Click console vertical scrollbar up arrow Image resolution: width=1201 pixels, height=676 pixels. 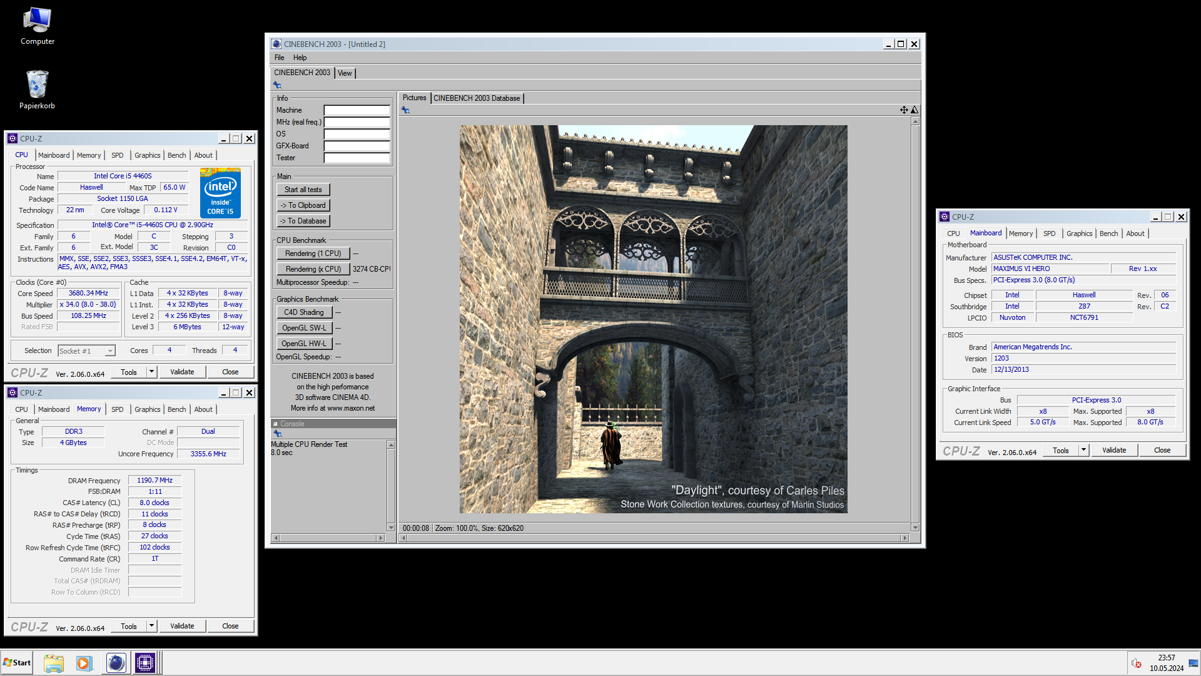click(391, 445)
